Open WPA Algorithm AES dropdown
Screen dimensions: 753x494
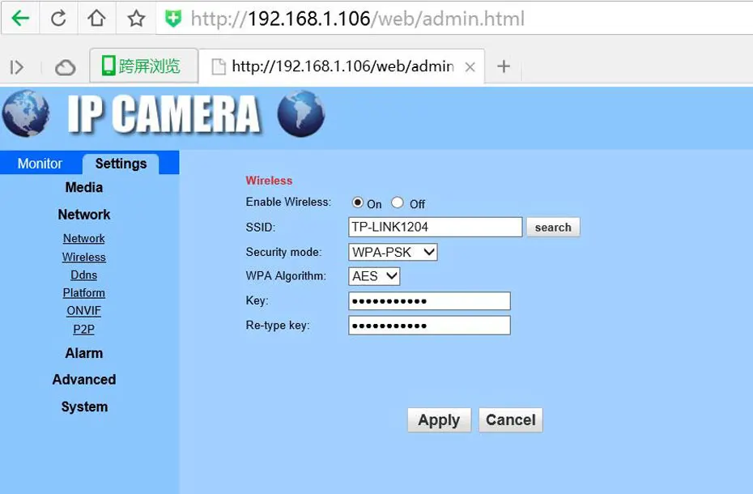[374, 276]
